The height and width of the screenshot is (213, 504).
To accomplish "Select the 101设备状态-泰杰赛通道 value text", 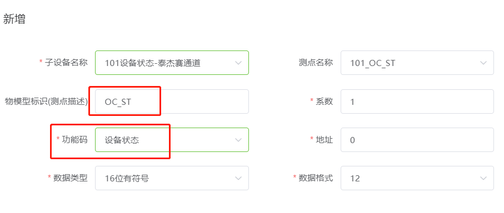I will pos(153,63).
